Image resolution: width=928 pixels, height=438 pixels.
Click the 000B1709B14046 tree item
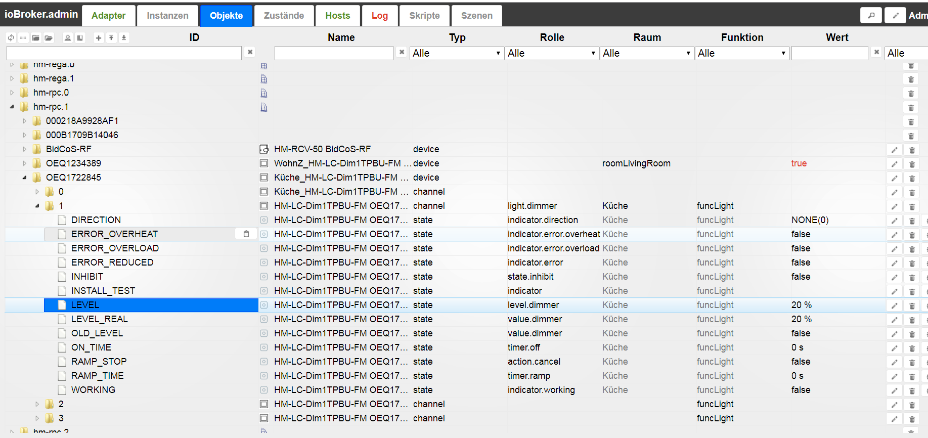(82, 135)
